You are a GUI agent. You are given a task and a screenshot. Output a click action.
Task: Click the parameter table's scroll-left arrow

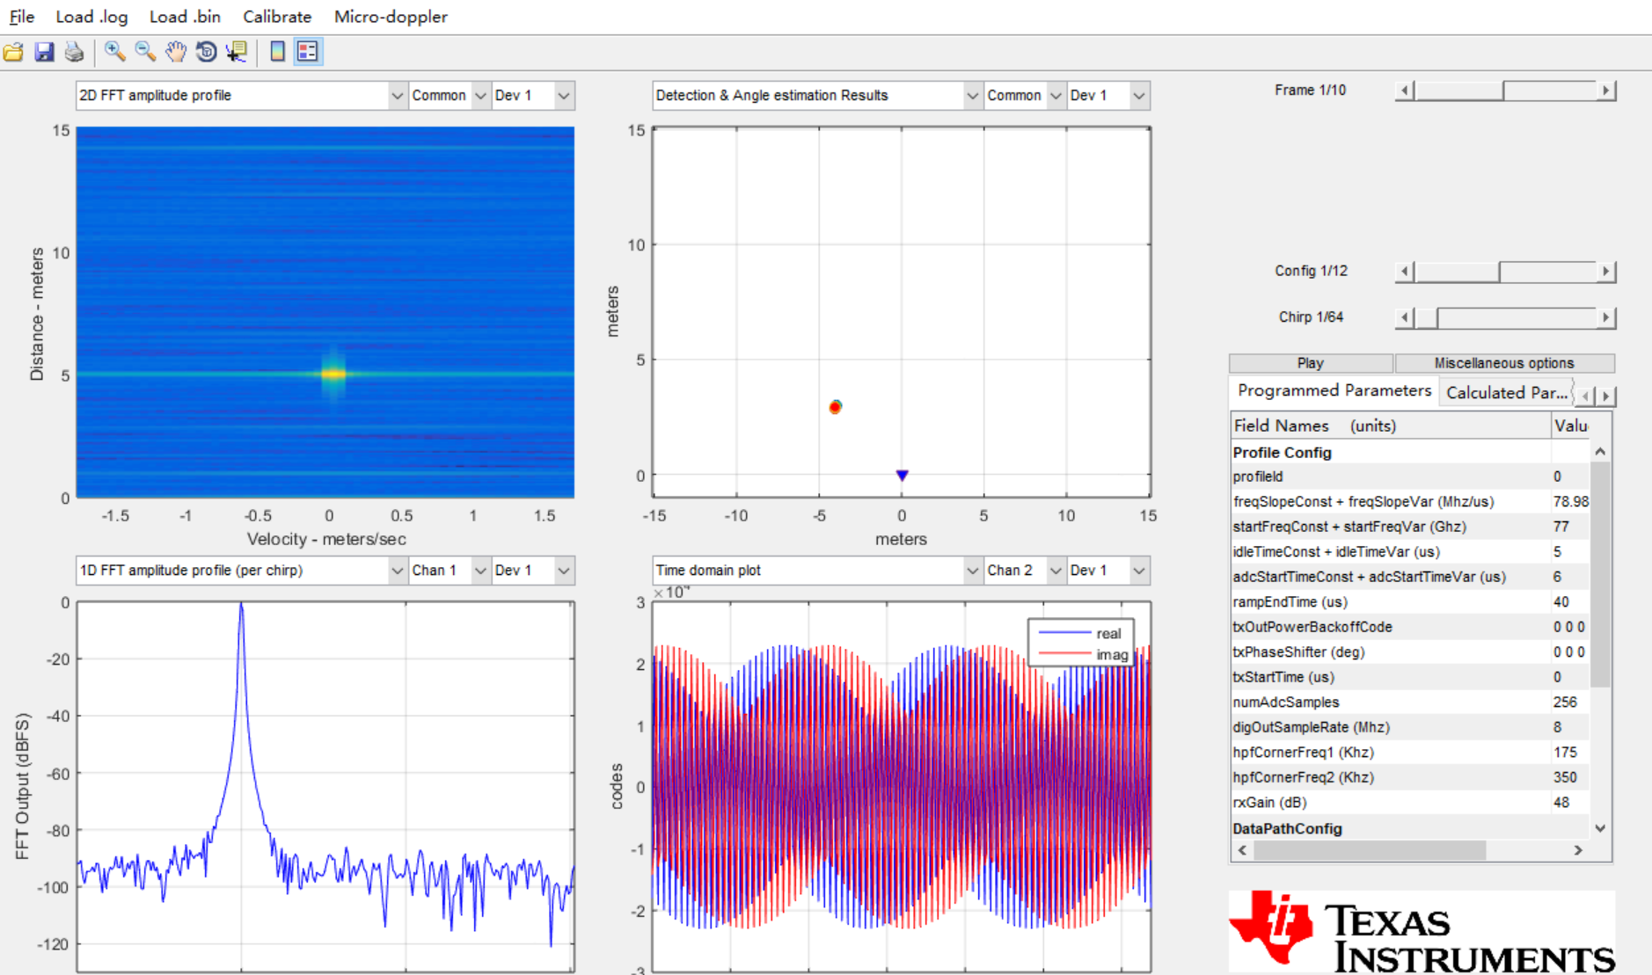point(1242,850)
